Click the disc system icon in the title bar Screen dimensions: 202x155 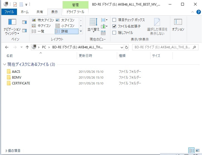(6, 4)
